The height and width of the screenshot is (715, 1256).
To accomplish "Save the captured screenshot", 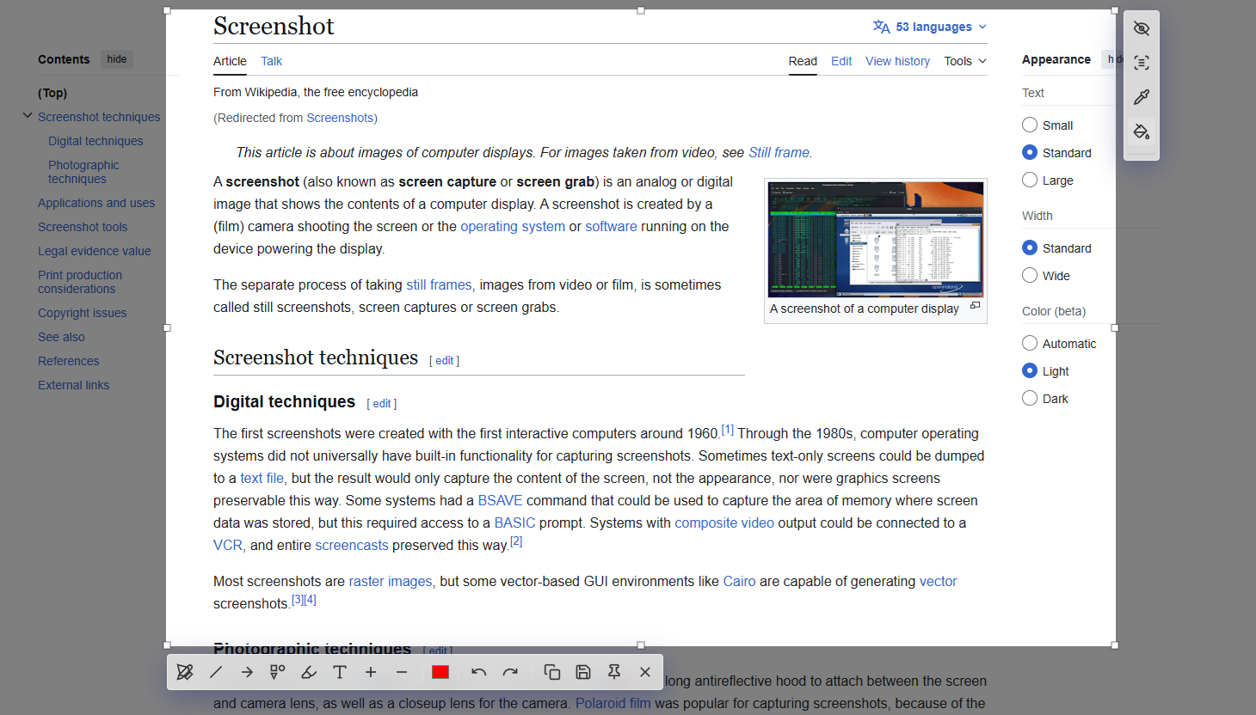I will click(x=584, y=672).
